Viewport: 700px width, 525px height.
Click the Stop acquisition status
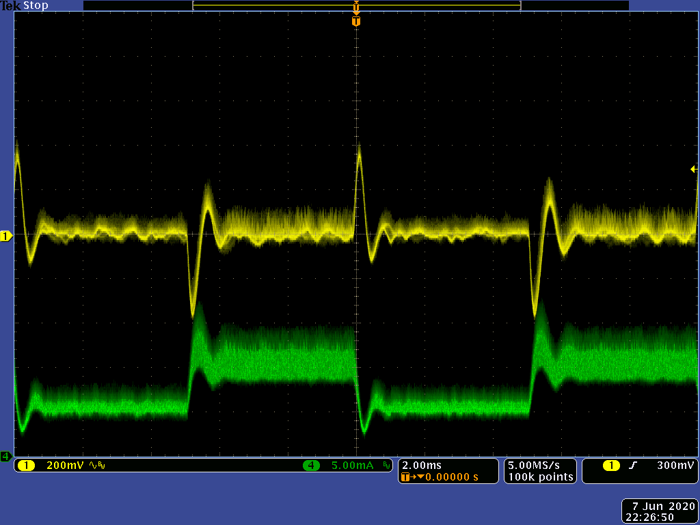36,5
